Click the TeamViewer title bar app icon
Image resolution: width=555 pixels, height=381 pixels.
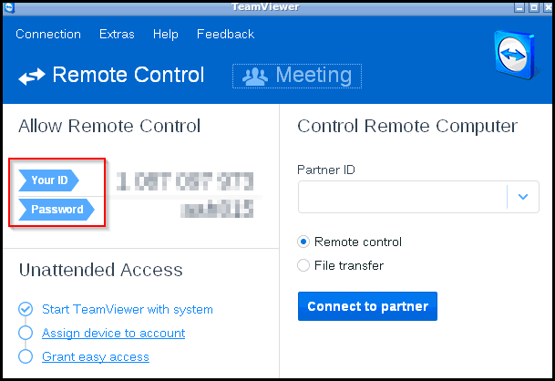tap(9, 7)
